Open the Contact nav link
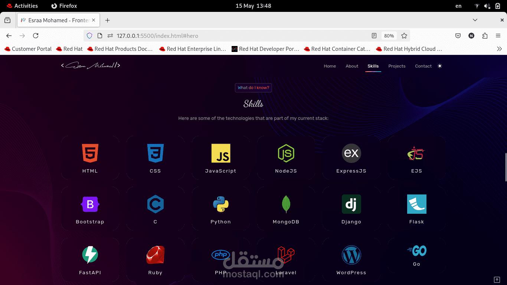 pos(423,66)
